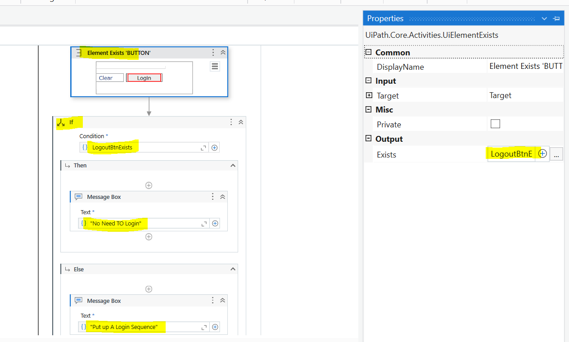Click the Else branch header label
Screen dimensions: 569x342
tap(79, 269)
